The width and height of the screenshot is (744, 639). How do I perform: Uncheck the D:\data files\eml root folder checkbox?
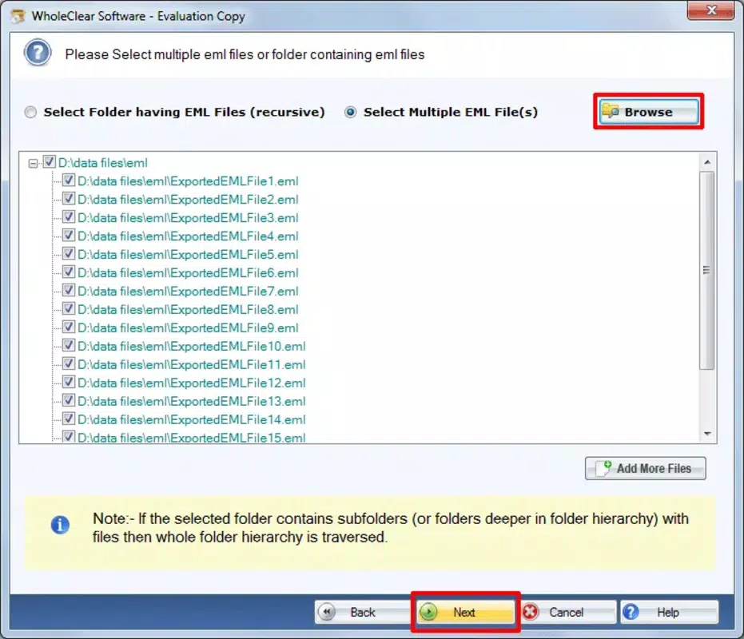click(x=50, y=162)
